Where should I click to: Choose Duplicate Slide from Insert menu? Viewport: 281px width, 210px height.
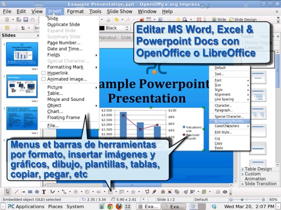[64, 24]
